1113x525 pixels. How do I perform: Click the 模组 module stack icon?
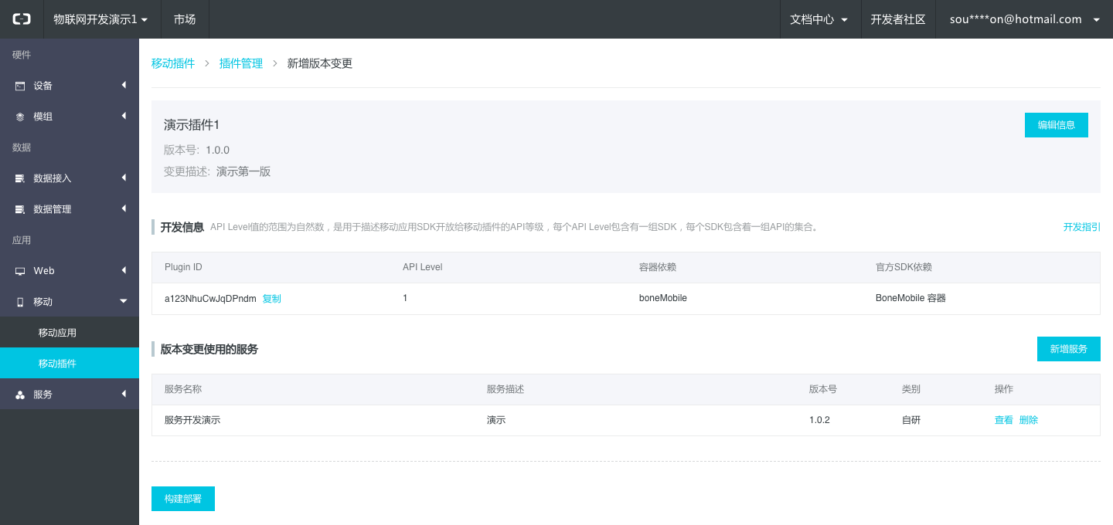[x=20, y=117]
